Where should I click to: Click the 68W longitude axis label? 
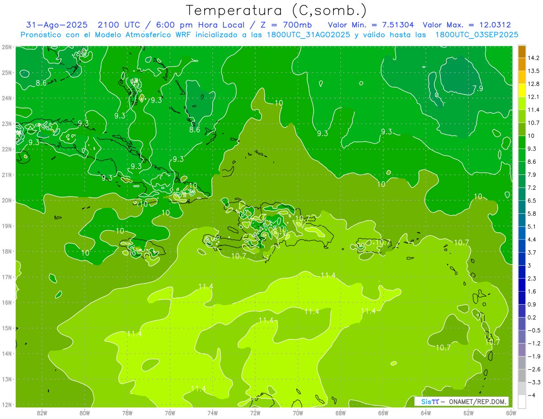340,413
